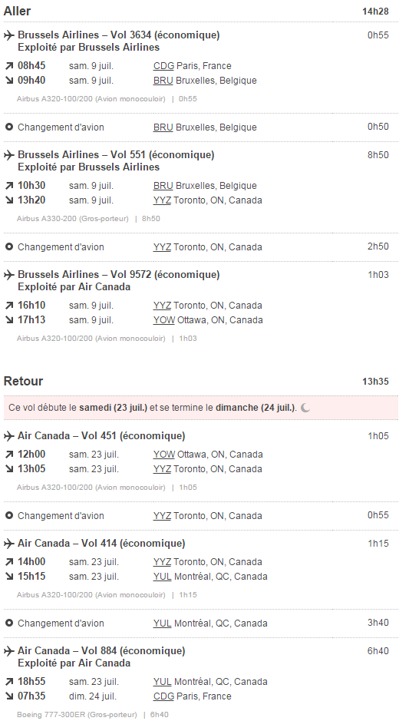Click the Montréal layover circle icon
409x721 pixels.
tap(8, 623)
